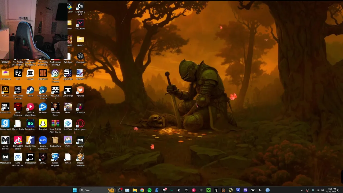The width and height of the screenshot is (343, 193).
Task: Launch the Dreadway Demo desktop icon
Action: (55, 110)
